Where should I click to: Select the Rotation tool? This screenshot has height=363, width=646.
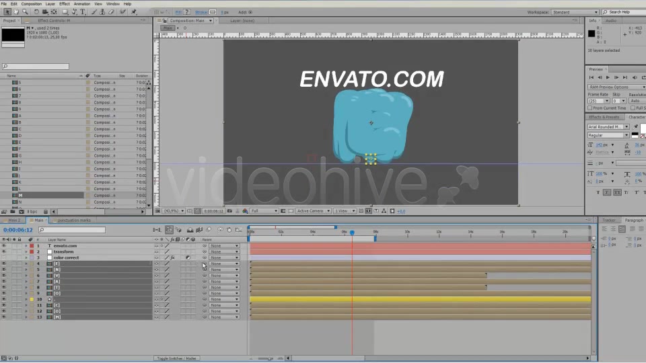coord(36,12)
